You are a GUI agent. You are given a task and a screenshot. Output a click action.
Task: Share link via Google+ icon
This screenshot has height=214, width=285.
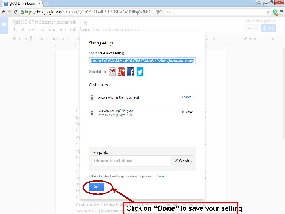122,72
